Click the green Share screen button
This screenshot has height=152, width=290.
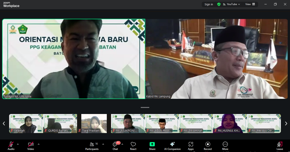coord(152,146)
